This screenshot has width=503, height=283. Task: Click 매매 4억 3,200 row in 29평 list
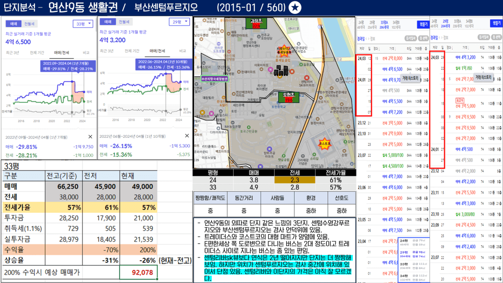pyautogui.click(x=466, y=57)
